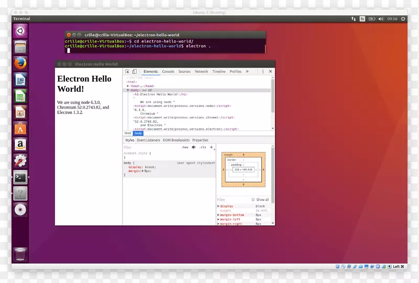419x283 pixels.
Task: Open the battery indicator menu
Action: (372, 19)
